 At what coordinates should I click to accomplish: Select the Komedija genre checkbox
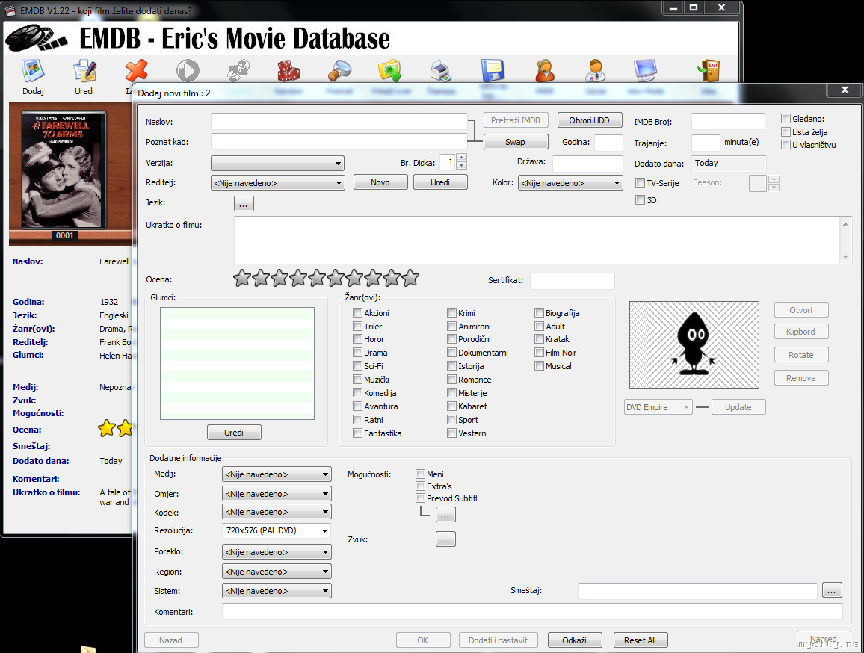pyautogui.click(x=357, y=393)
